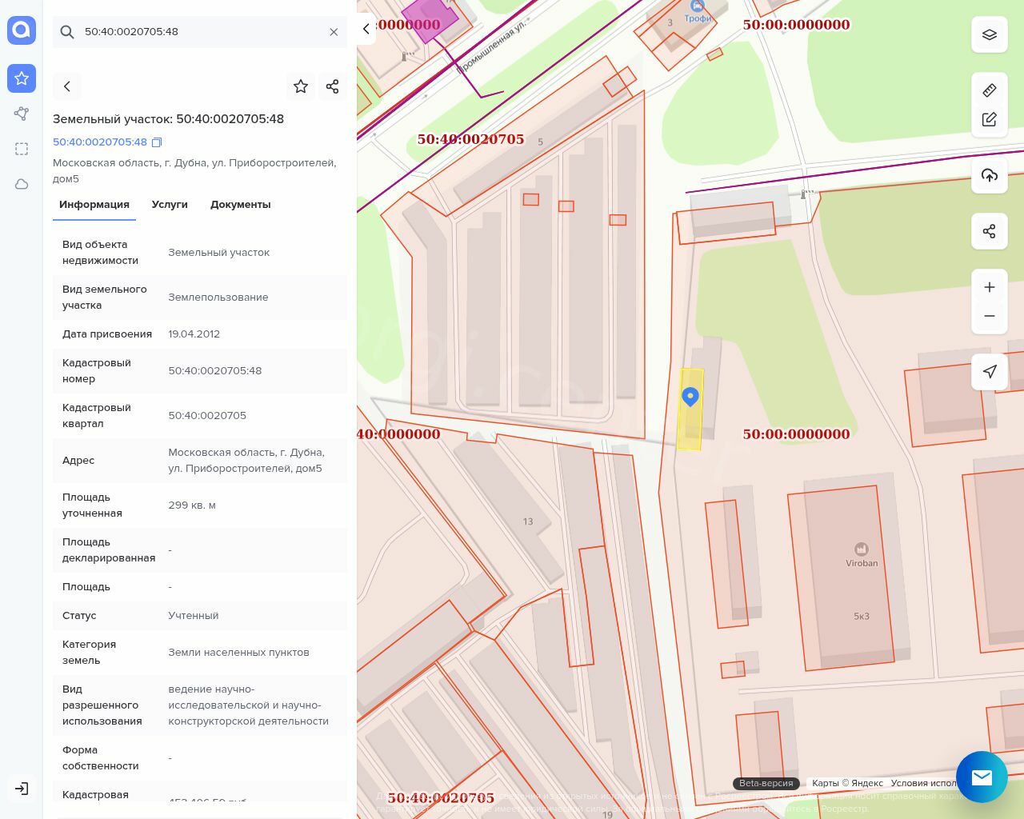Screen dimensions: 1024x819
Task: Clear the search field text
Action: 334,32
